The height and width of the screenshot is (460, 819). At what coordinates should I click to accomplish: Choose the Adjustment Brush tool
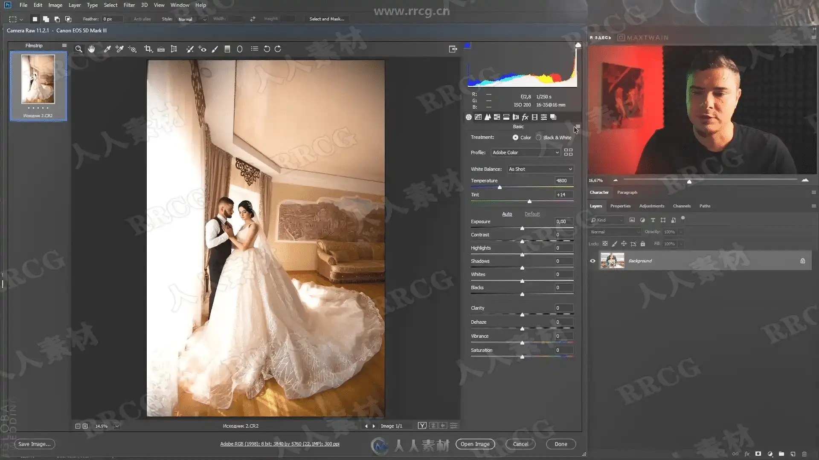coord(215,49)
